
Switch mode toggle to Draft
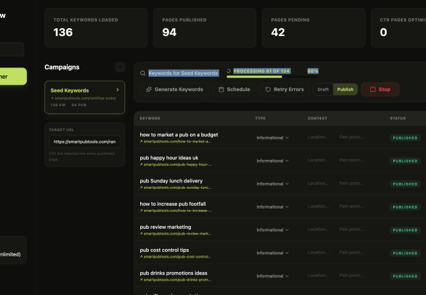(322, 89)
